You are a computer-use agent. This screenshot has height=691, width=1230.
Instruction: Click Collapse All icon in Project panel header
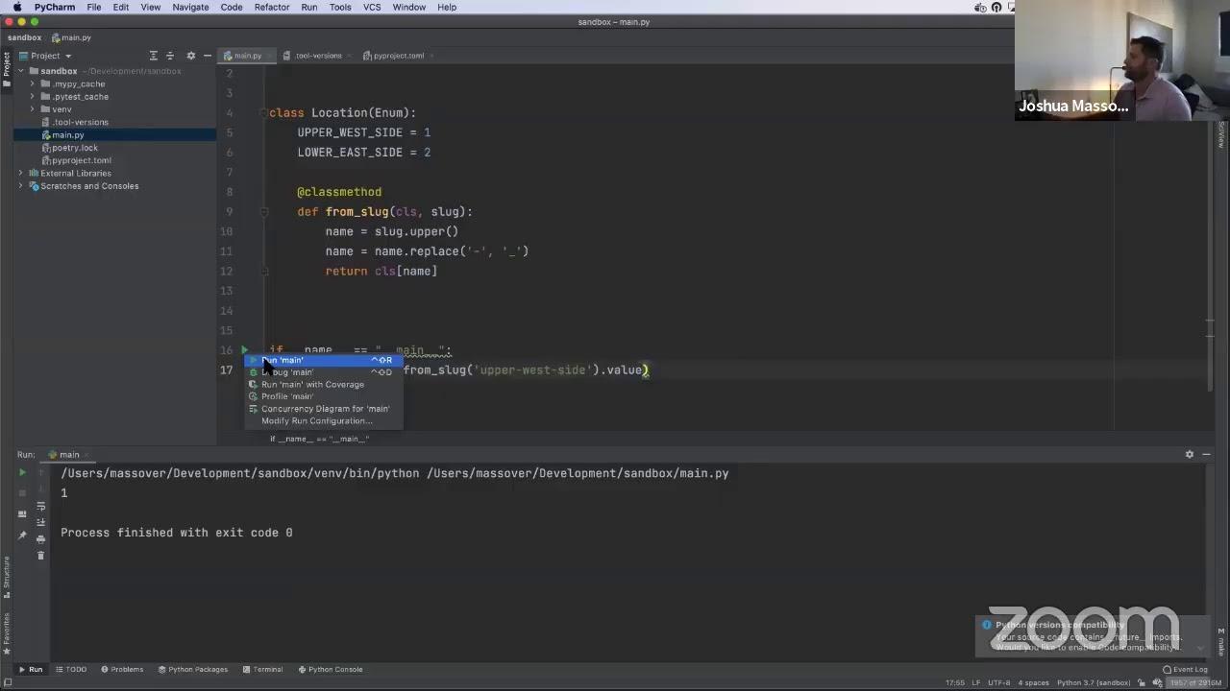[170, 56]
